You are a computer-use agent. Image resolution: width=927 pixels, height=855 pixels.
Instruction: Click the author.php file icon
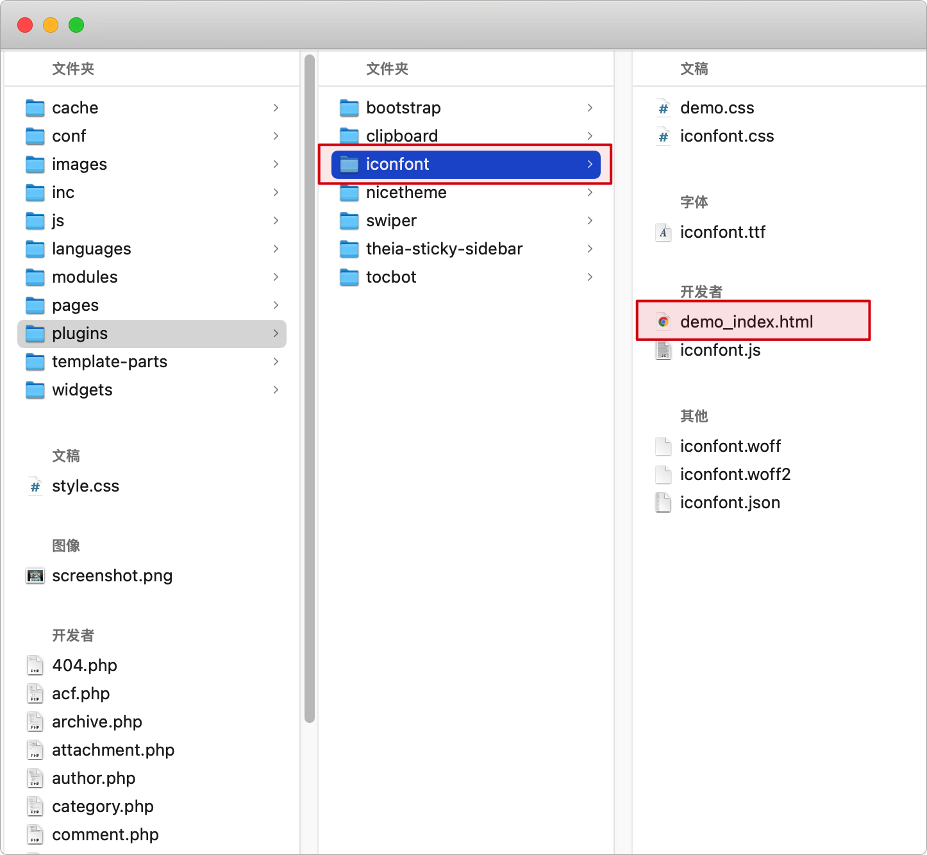[x=35, y=778]
